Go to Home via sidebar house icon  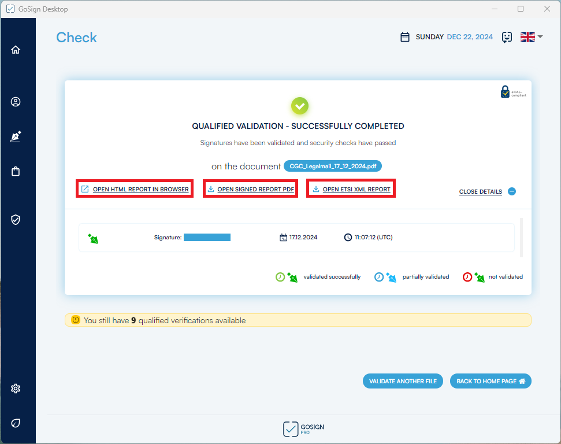[x=16, y=50]
